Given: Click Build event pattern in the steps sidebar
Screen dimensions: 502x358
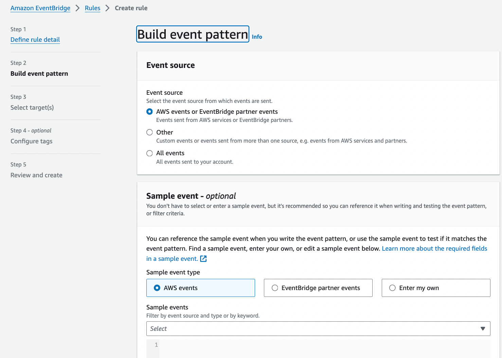Looking at the screenshot, I should point(39,73).
